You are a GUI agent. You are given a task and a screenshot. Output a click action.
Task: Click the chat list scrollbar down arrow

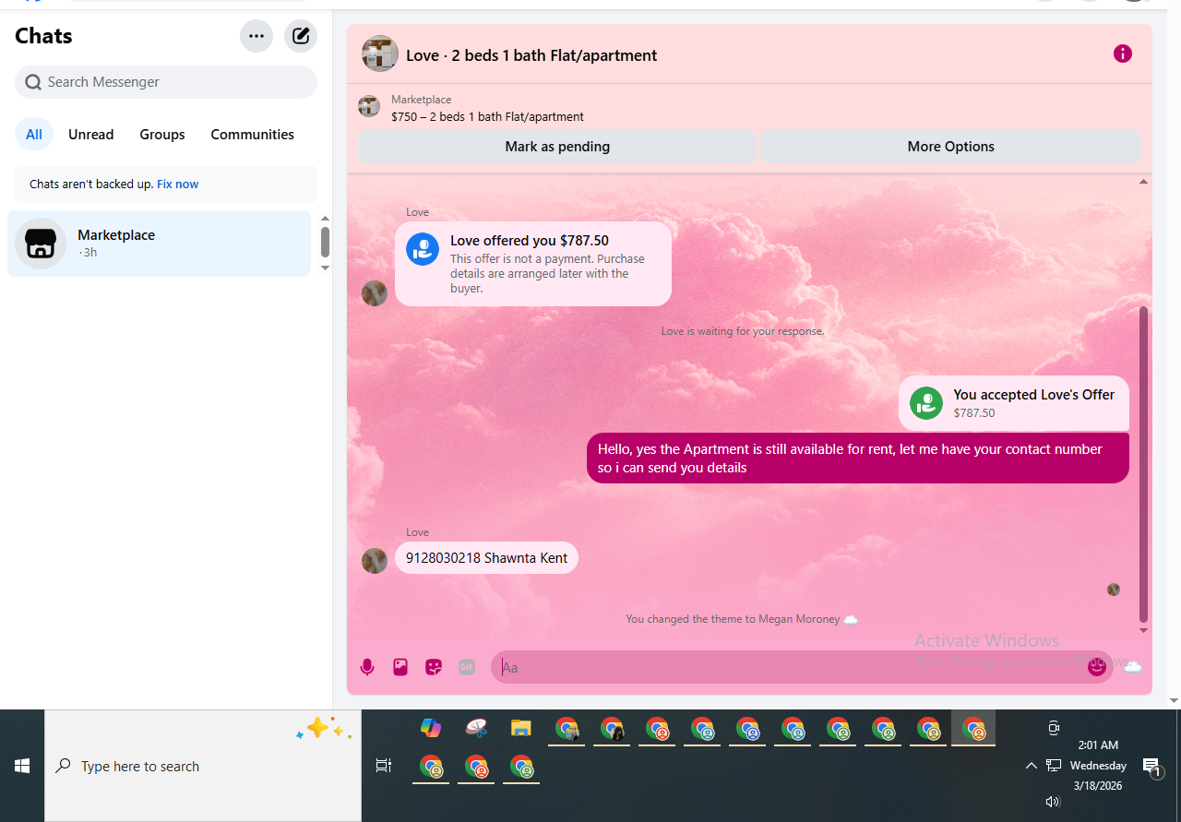click(x=325, y=268)
